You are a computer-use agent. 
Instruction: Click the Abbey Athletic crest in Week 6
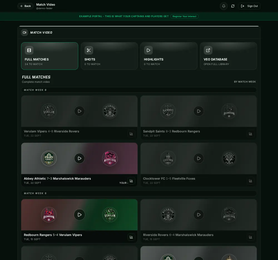49,158
